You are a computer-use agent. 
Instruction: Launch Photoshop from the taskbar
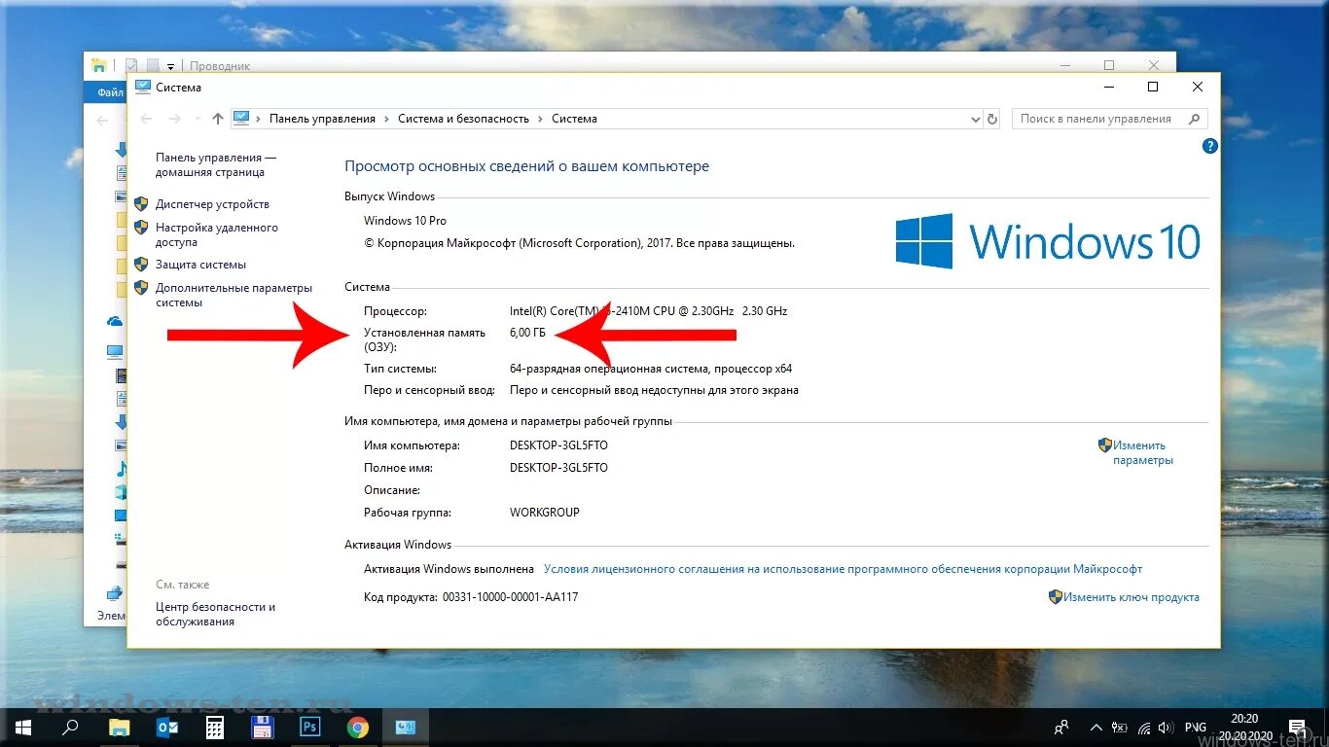coord(310,727)
